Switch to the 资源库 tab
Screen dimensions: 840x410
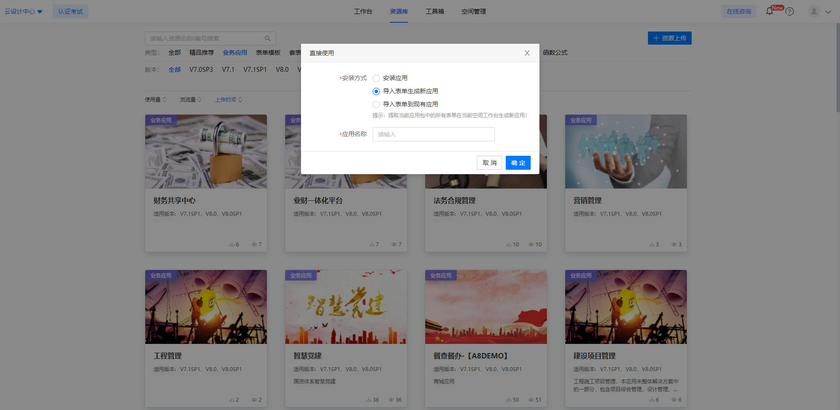pyautogui.click(x=399, y=11)
